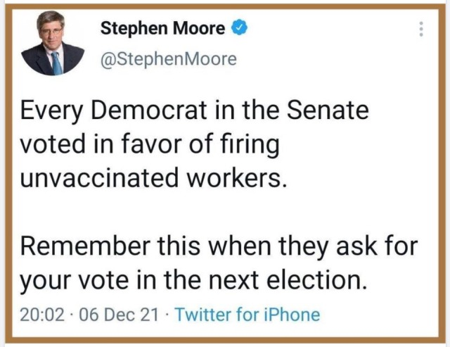Click the line starting "Remember this when"
Image resolution: width=450 pixels, height=347 pixels.
[x=218, y=246]
